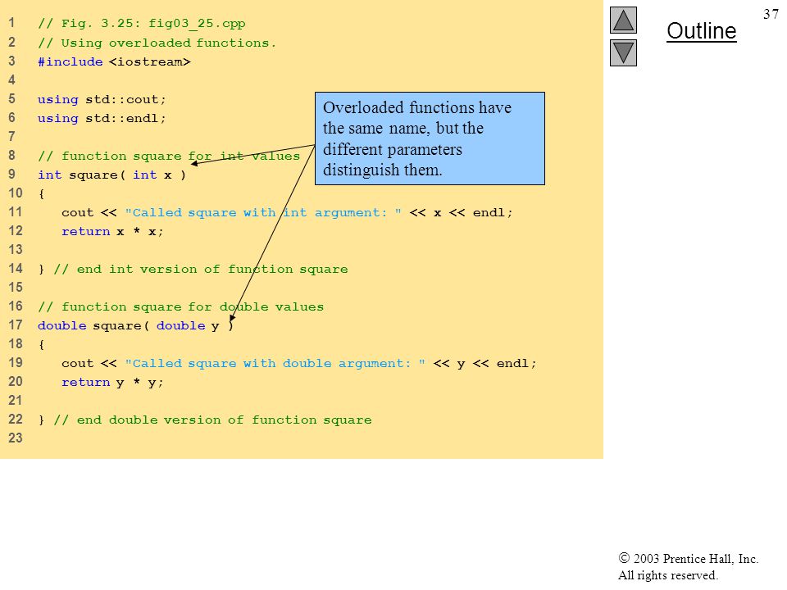Click the up arrow navigation button
The image size is (787, 590).
point(623,20)
